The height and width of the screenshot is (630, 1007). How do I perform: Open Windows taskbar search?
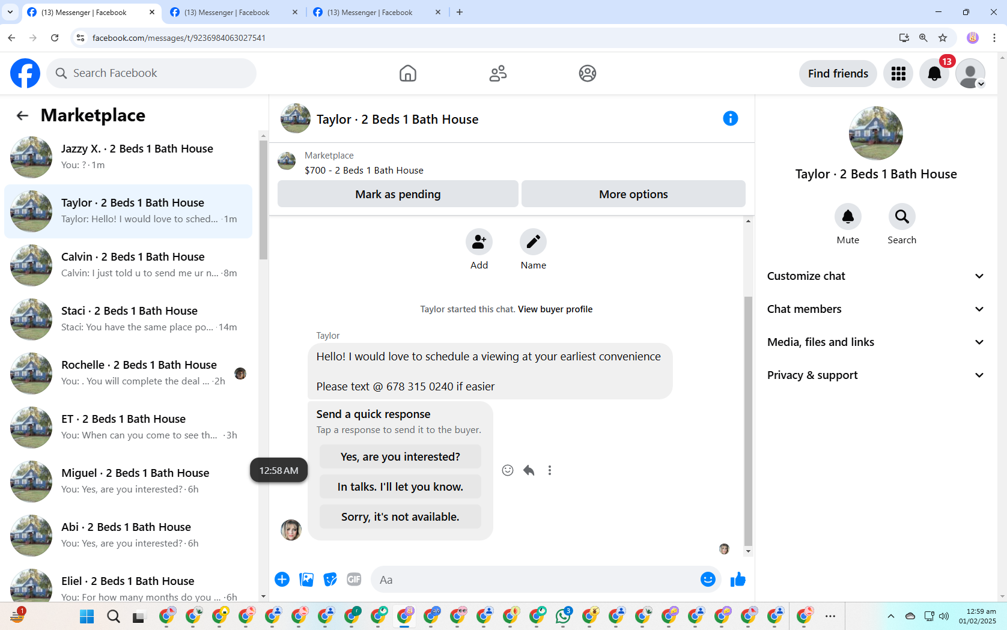[x=113, y=616]
